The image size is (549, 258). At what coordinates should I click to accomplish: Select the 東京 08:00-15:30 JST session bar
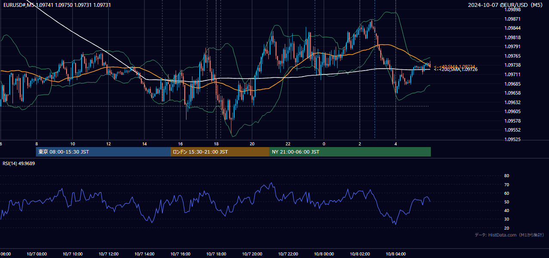coord(103,152)
